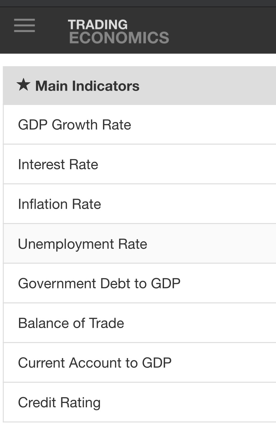The width and height of the screenshot is (276, 430).
Task: Open Government Debt to GDP
Action: point(99,284)
